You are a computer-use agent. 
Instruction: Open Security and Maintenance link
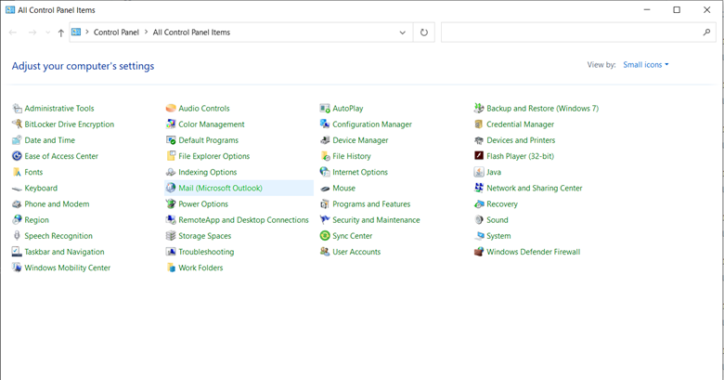click(376, 220)
